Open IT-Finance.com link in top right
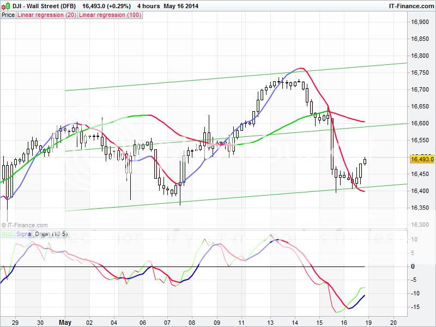 (410, 6)
